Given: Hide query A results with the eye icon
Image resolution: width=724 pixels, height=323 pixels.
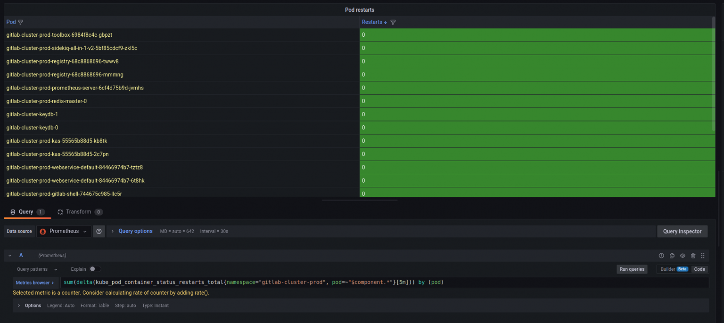Looking at the screenshot, I should 682,255.
